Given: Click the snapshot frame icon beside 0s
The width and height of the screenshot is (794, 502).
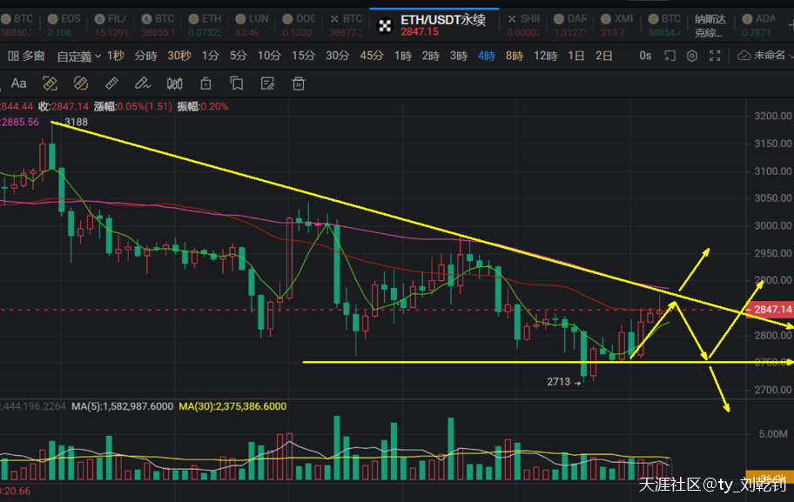Looking at the screenshot, I should point(669,56).
